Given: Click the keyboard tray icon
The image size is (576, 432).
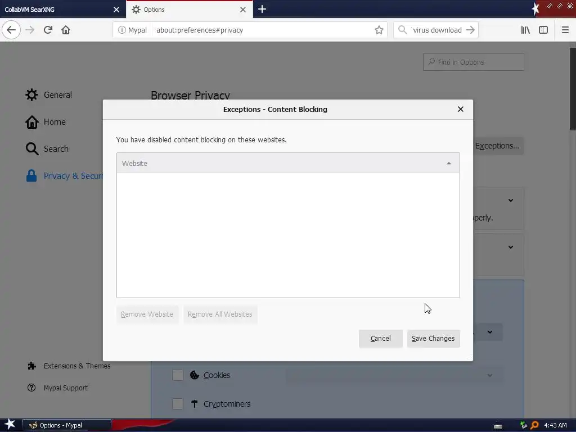Looking at the screenshot, I should 498,426.
